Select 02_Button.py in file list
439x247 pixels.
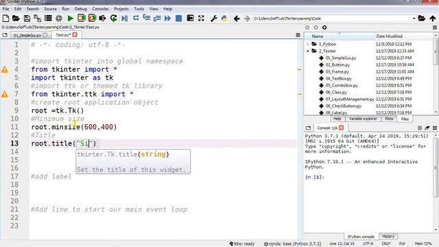tap(337, 64)
